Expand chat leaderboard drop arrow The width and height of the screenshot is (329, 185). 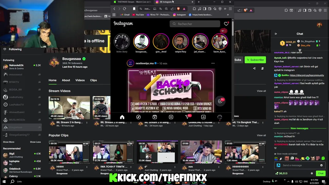coord(300,50)
